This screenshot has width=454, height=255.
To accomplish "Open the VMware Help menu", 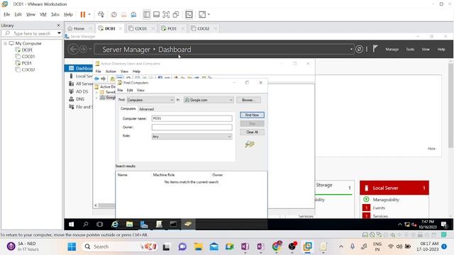I will 68,14.
